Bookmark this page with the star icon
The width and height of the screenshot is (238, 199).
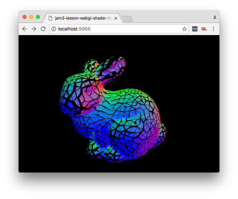185,29
